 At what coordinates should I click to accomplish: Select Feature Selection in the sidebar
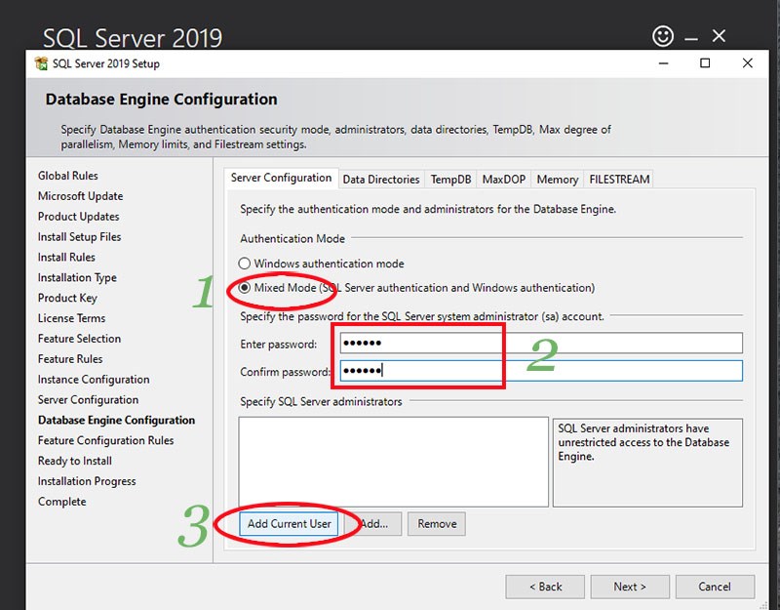pyautogui.click(x=79, y=339)
